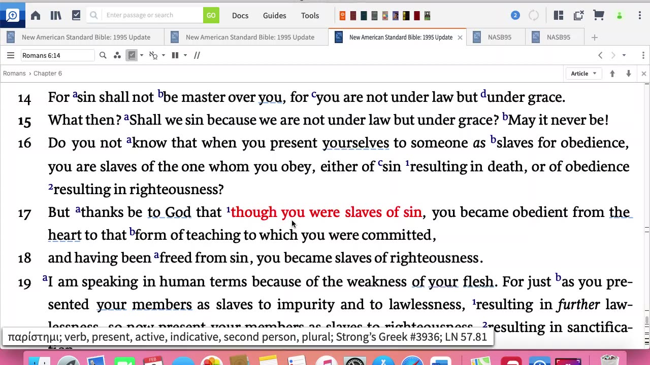Go to the Home page icon
The width and height of the screenshot is (650, 365).
[36, 15]
